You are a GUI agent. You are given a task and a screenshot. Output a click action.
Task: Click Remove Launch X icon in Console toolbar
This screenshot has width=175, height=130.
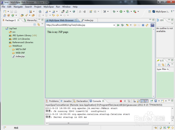tap(125, 101)
